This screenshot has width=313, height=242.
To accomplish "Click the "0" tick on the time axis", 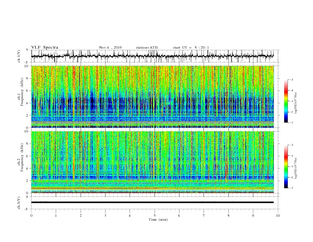I will [31, 216].
